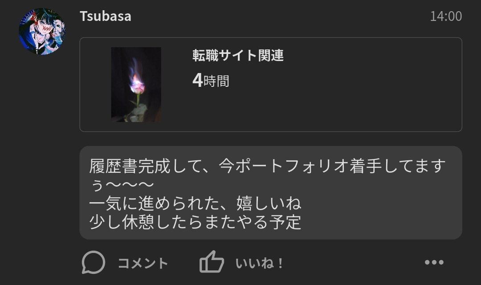Viewport: 481px width, 285px height.
Task: Open Tsubasa's profile avatar
Action: 42,32
